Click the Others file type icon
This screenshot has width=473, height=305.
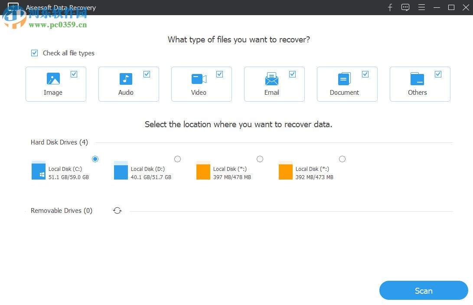417,79
